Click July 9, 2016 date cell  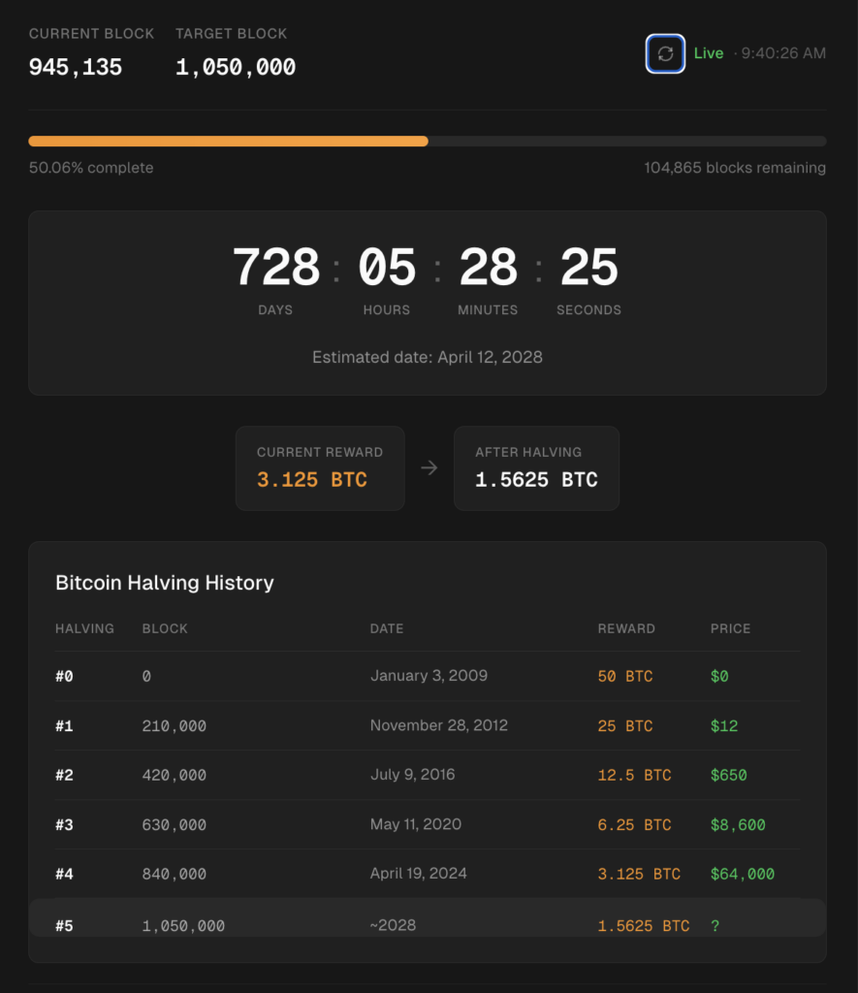pyautogui.click(x=412, y=775)
